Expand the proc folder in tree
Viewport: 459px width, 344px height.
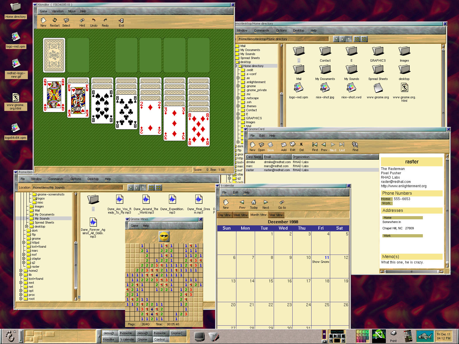21,295
